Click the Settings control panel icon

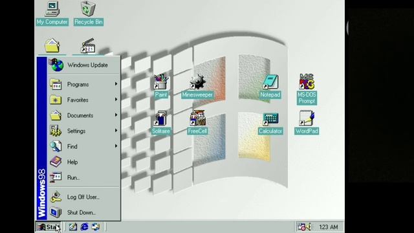tap(56, 131)
